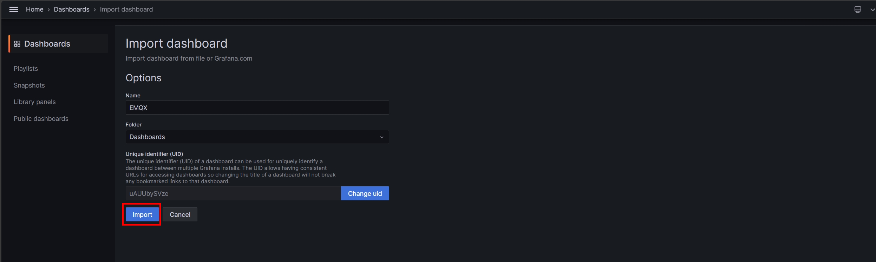Open the Folder dropdown chevron

click(381, 137)
